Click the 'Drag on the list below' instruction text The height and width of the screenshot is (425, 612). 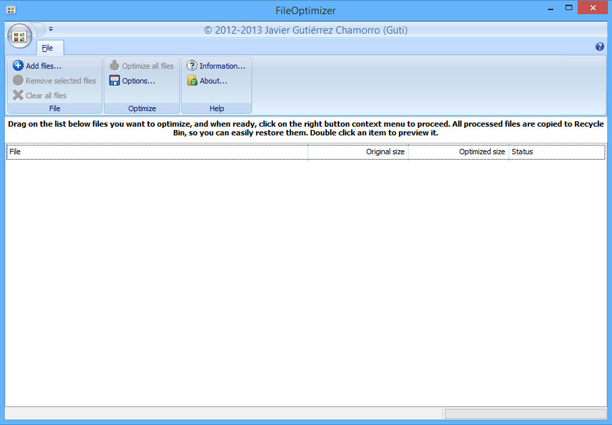pyautogui.click(x=306, y=128)
